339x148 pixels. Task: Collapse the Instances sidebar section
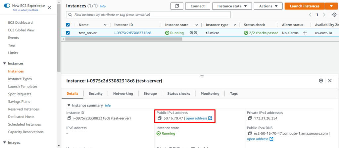(5, 63)
